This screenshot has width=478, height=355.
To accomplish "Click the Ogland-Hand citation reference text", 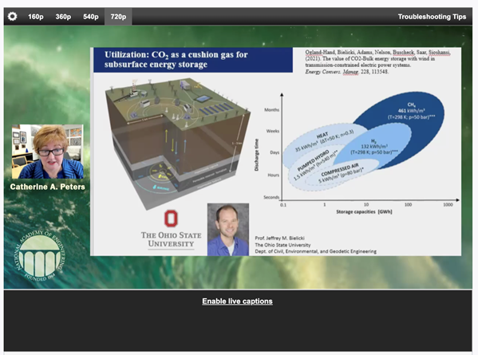I will [377, 62].
